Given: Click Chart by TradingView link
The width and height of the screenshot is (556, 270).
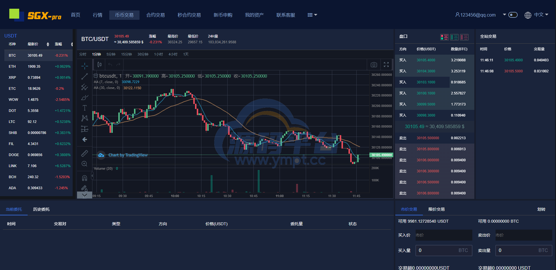Looking at the screenshot, I should click(128, 155).
